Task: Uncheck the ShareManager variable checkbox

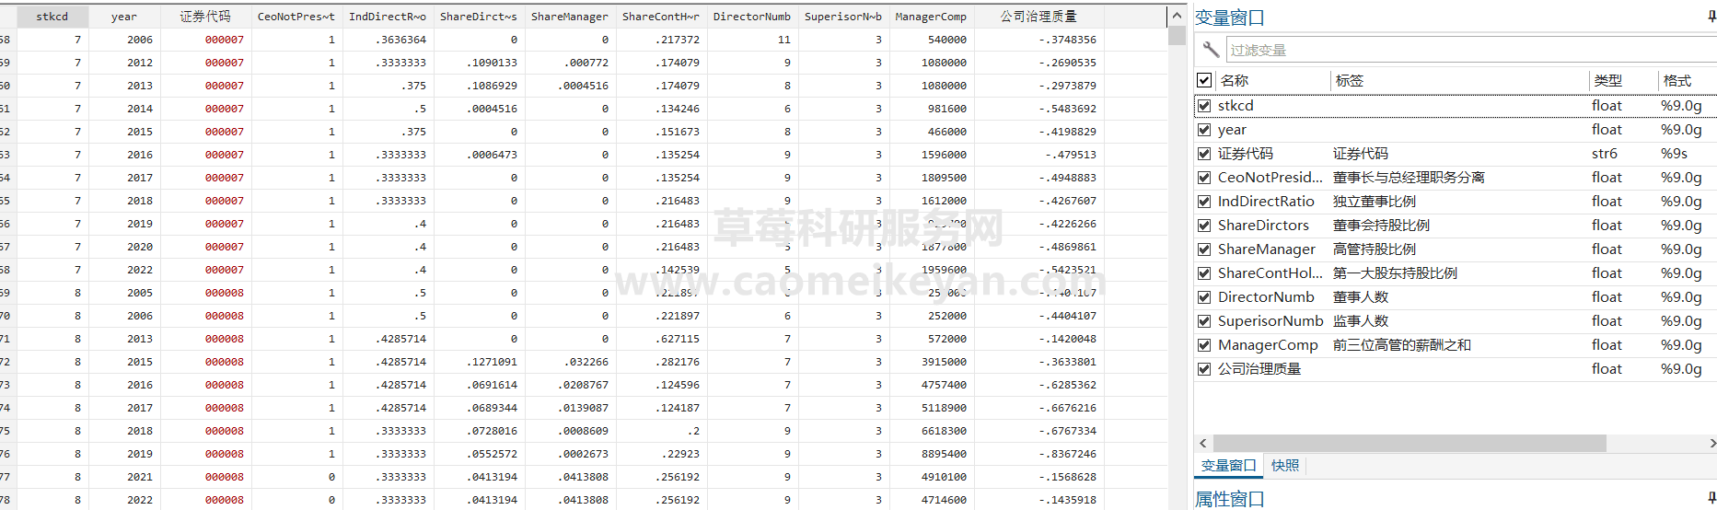Action: (1204, 249)
